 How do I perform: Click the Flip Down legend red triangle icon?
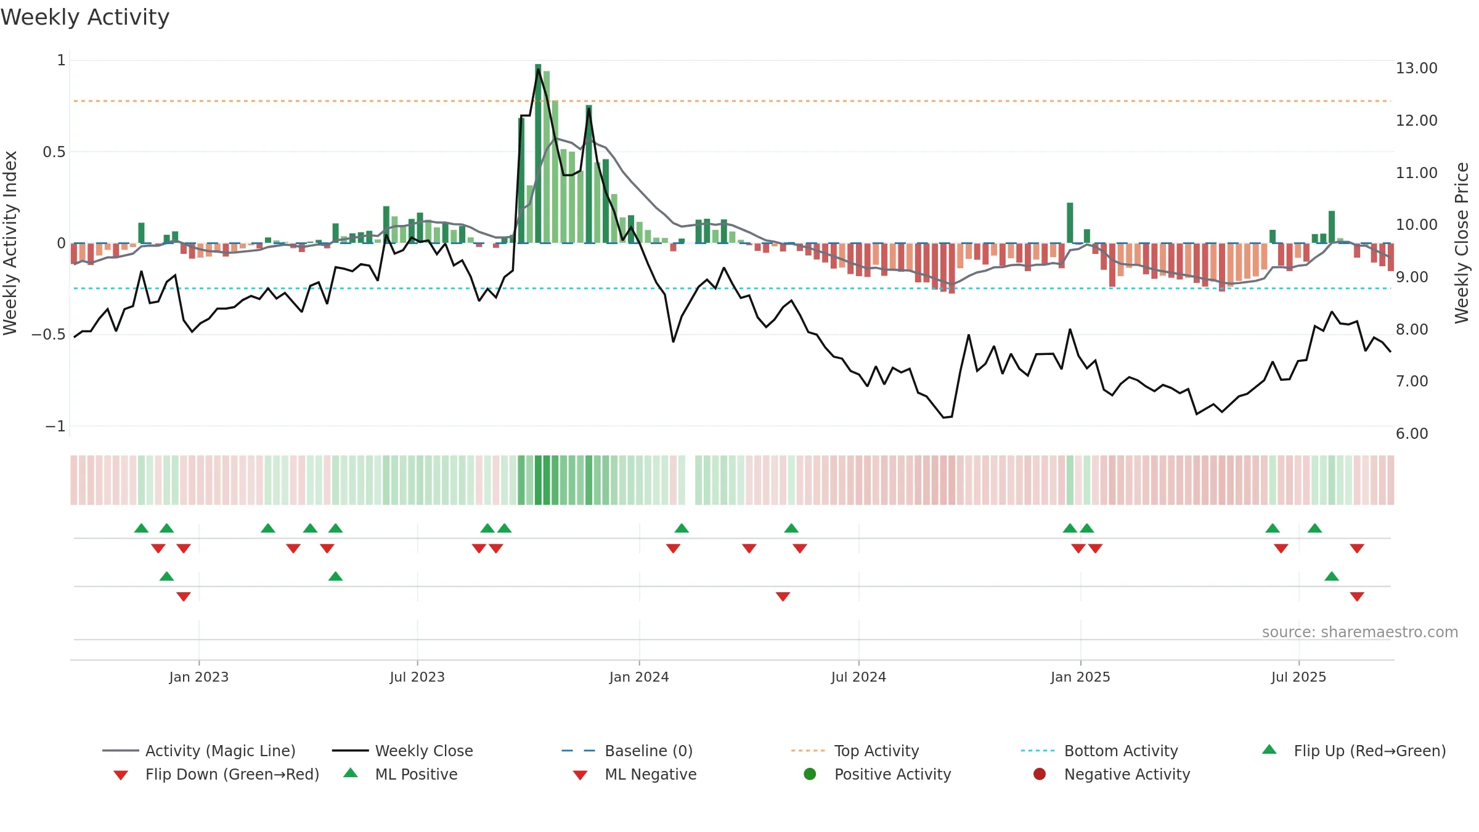121,775
